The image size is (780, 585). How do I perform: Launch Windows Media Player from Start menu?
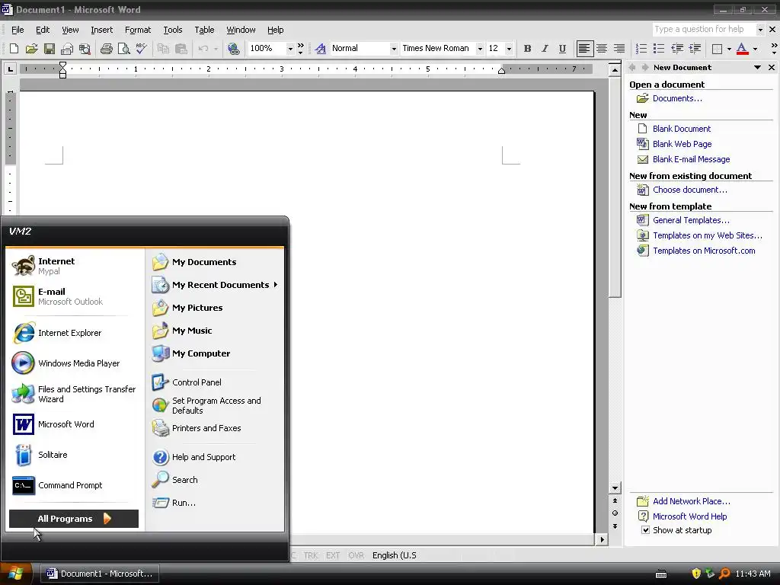pyautogui.click(x=74, y=363)
